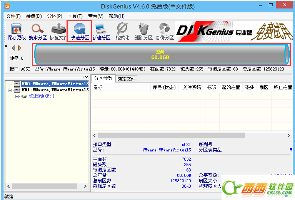The width and height of the screenshot is (295, 200).
Task: Click the 硬盘 0 label
Action: tap(17, 58)
